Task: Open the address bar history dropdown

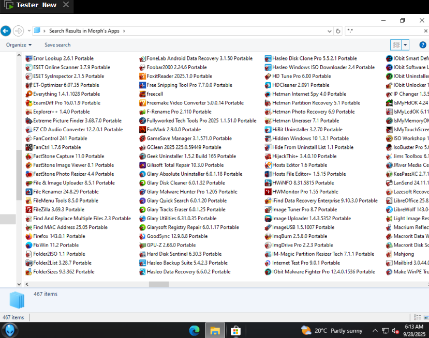Action: (x=330, y=31)
